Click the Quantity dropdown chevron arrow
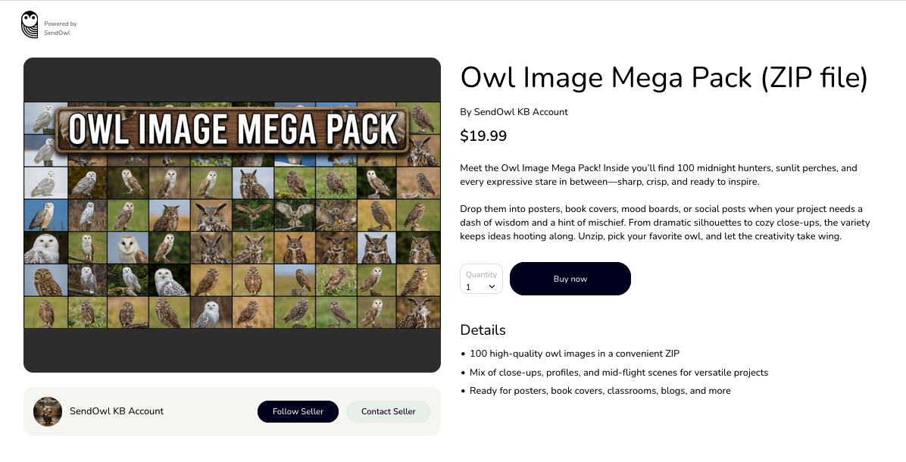The image size is (906, 462). 492,286
